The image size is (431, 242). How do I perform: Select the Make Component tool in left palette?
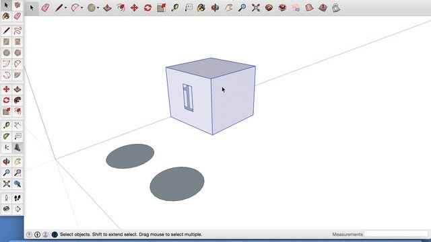(x=18, y=5)
